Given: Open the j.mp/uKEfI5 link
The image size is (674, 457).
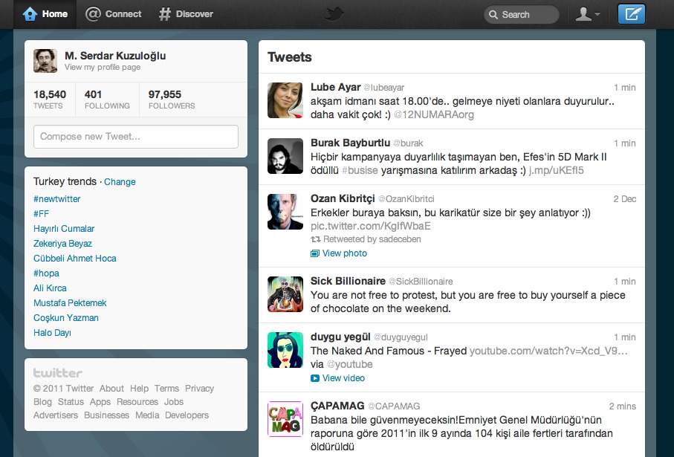Looking at the screenshot, I should [x=557, y=170].
